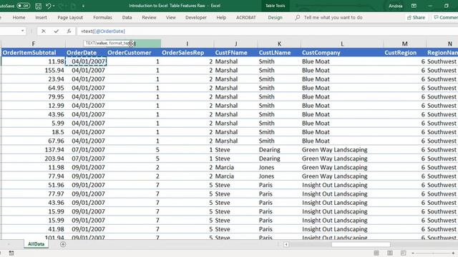The height and width of the screenshot is (257, 458).
Task: Switch to Page Layout view icon
Action: 389,253
